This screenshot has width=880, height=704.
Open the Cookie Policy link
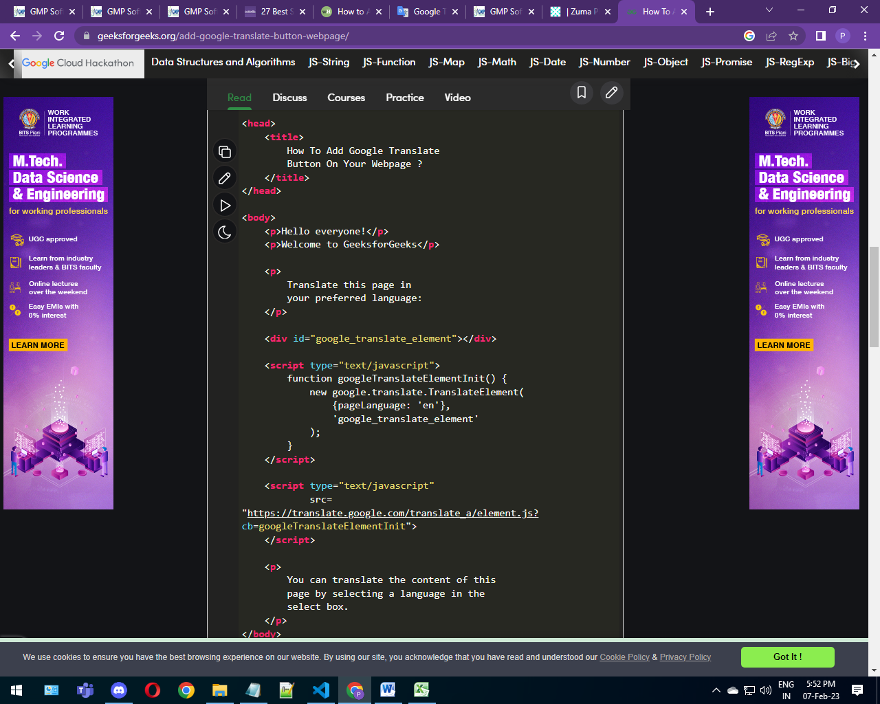click(x=624, y=657)
